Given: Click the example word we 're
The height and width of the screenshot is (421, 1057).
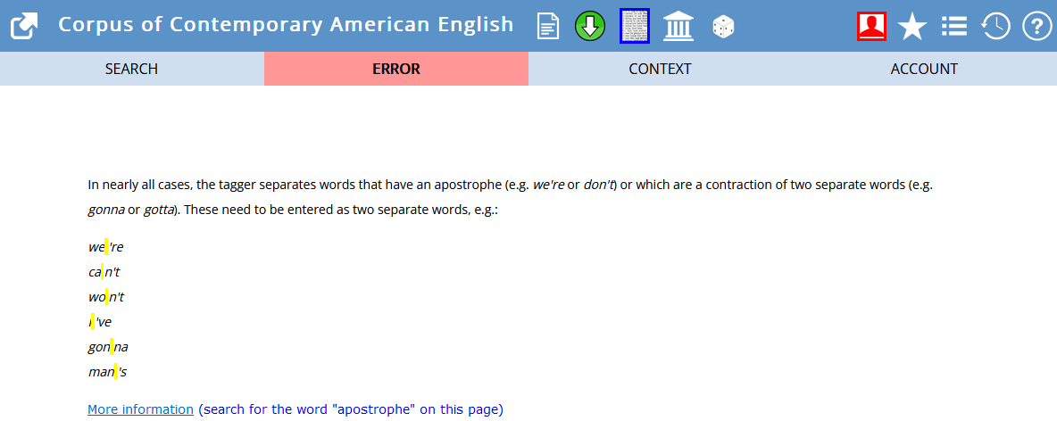Looking at the screenshot, I should pos(106,247).
